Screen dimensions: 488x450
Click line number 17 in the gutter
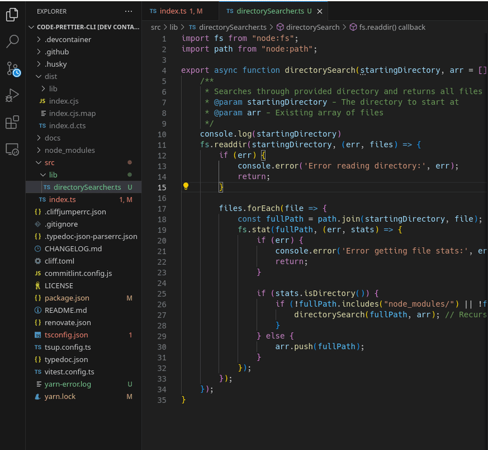162,209
